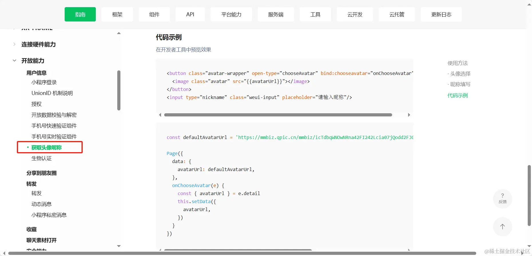Click the sidebar vertical scrollbar thumb
Image resolution: width=532 pixels, height=256 pixels.
point(119,90)
